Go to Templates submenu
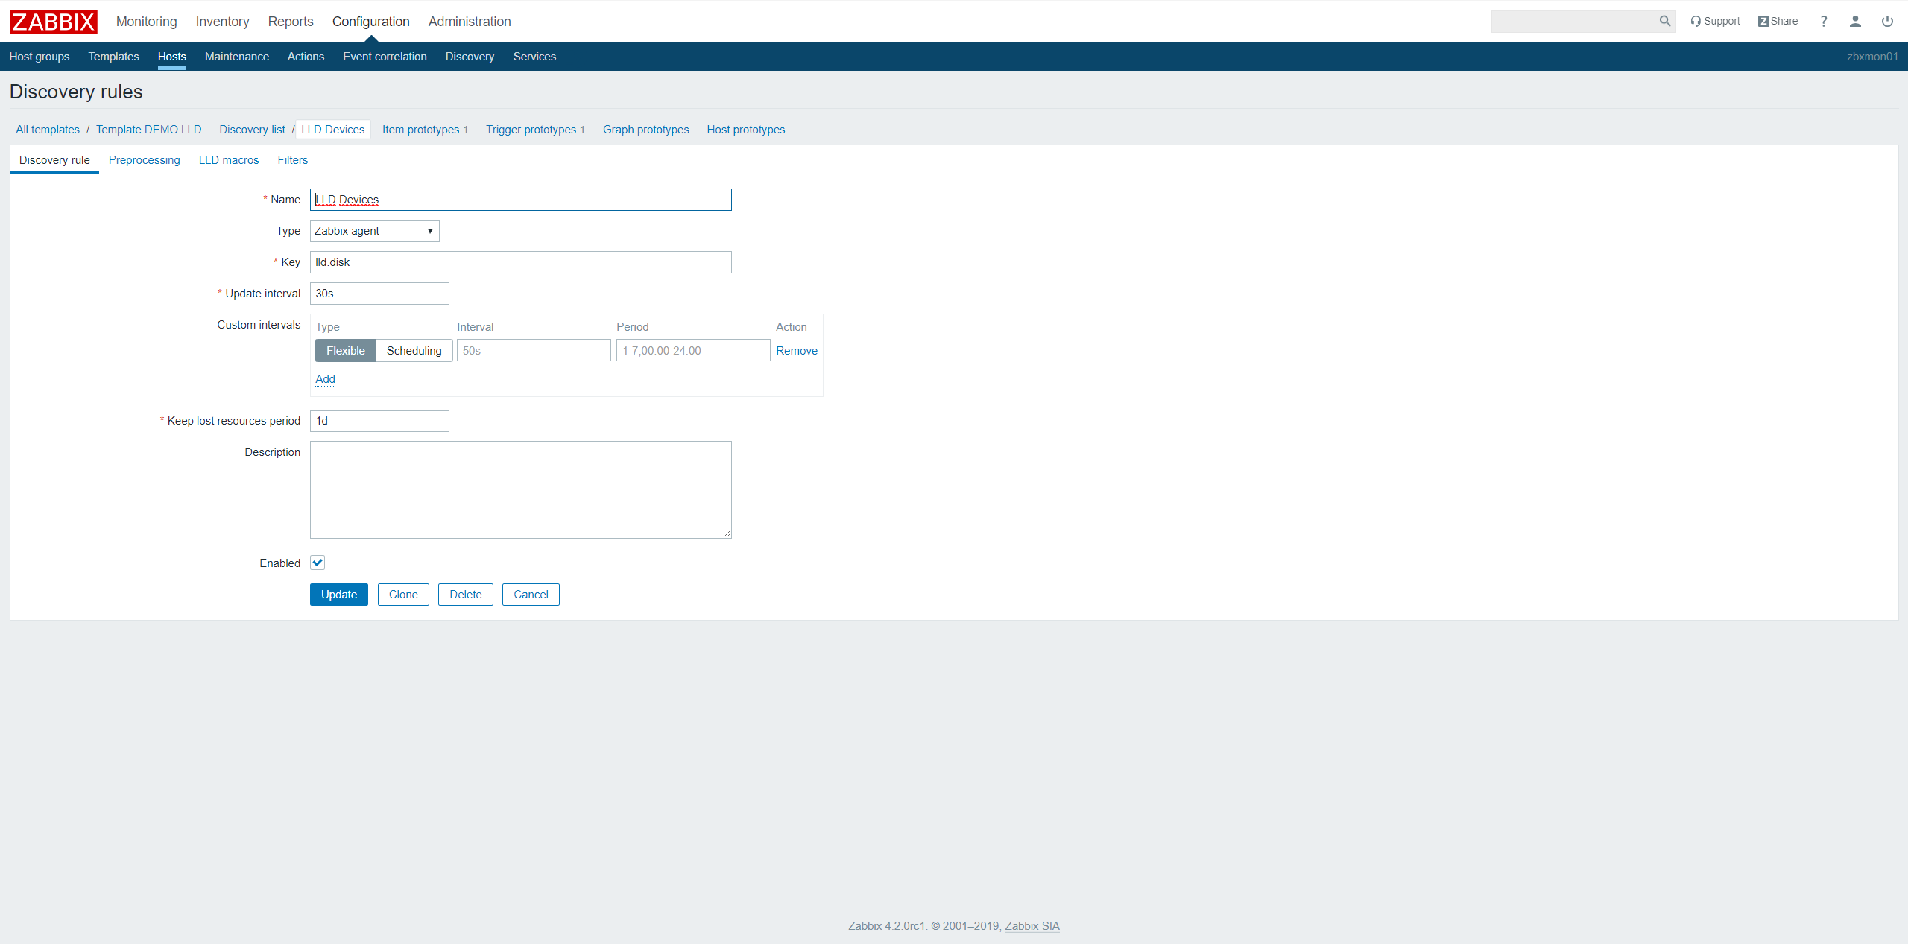This screenshot has height=944, width=1908. [114, 57]
